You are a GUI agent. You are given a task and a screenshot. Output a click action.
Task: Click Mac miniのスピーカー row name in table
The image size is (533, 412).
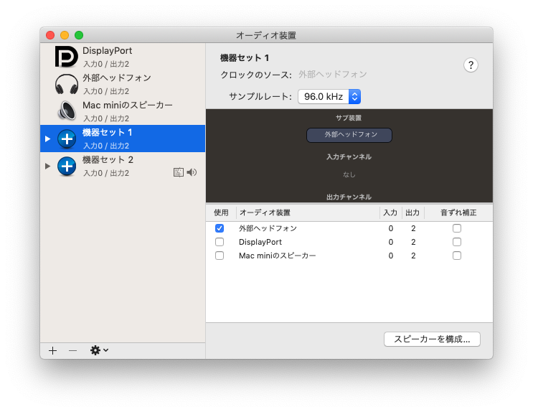point(278,256)
